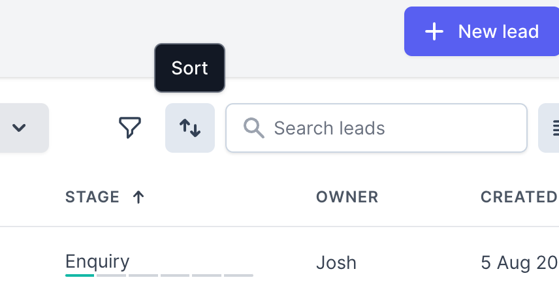
Task: Select owner Josh in the first row
Action: (x=336, y=262)
